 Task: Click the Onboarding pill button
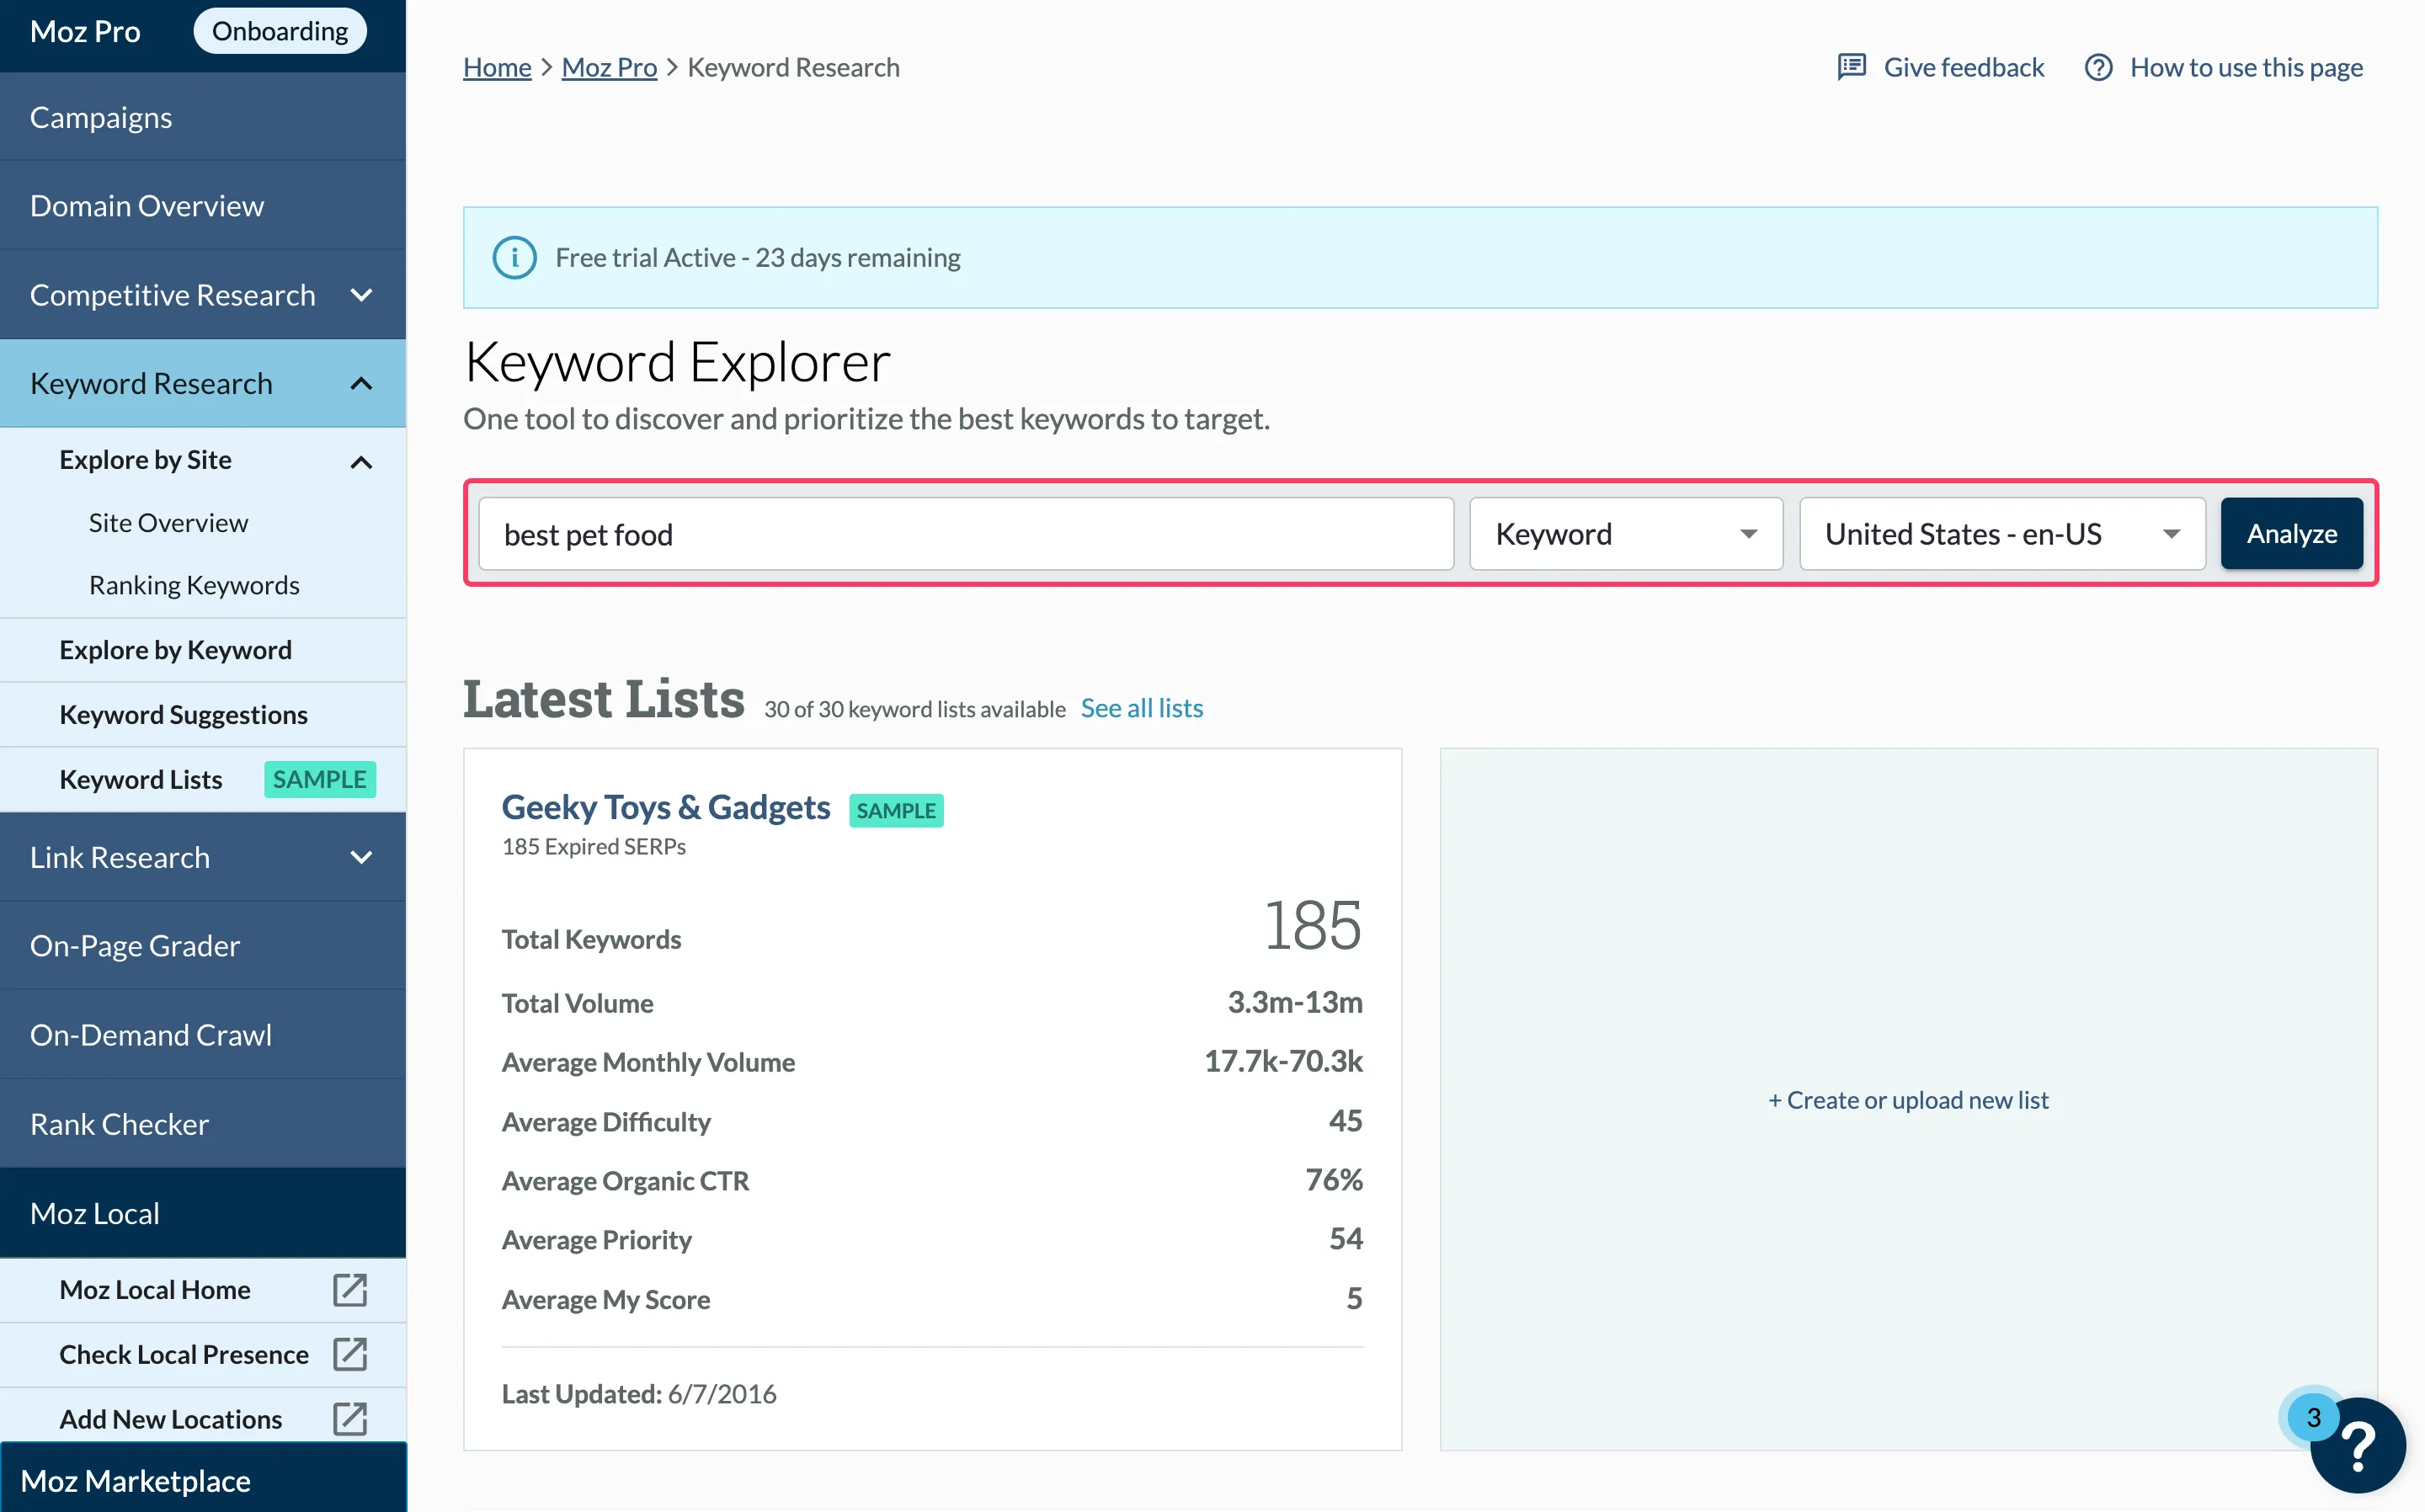[x=280, y=31]
